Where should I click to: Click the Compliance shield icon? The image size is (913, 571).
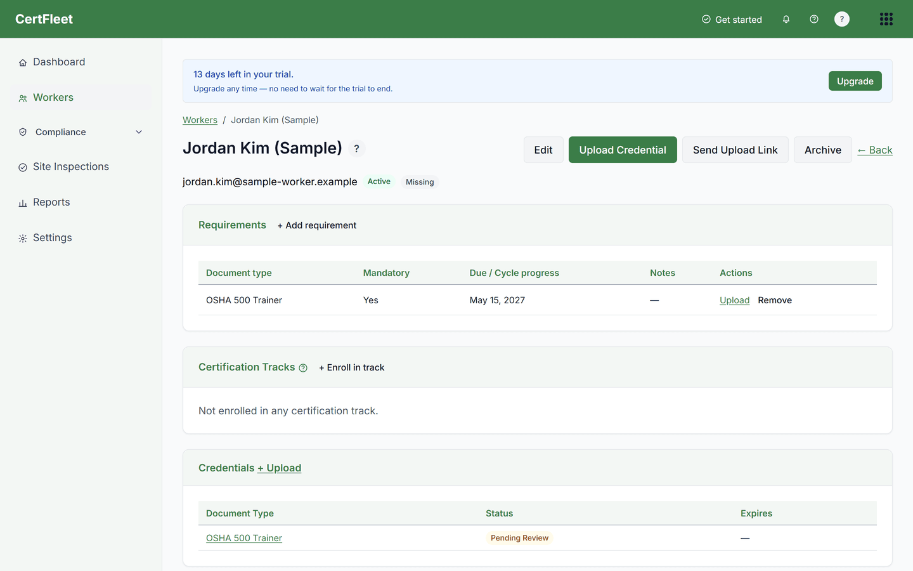23,132
